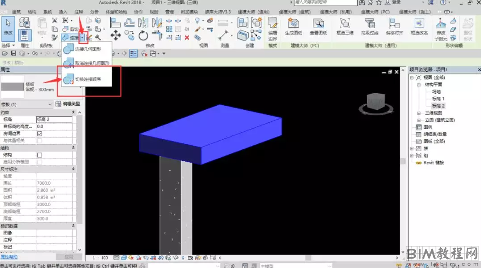Select 标高 1 in project browser
The height and width of the screenshot is (268, 481).
tap(438, 99)
